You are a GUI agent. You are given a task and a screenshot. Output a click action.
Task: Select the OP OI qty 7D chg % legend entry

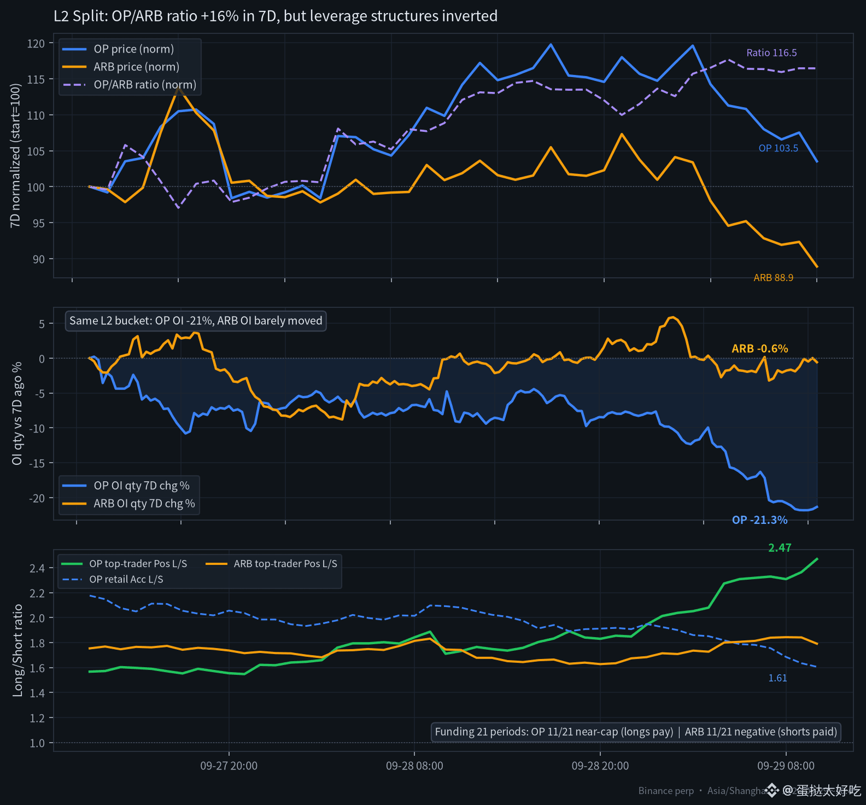coord(126,486)
